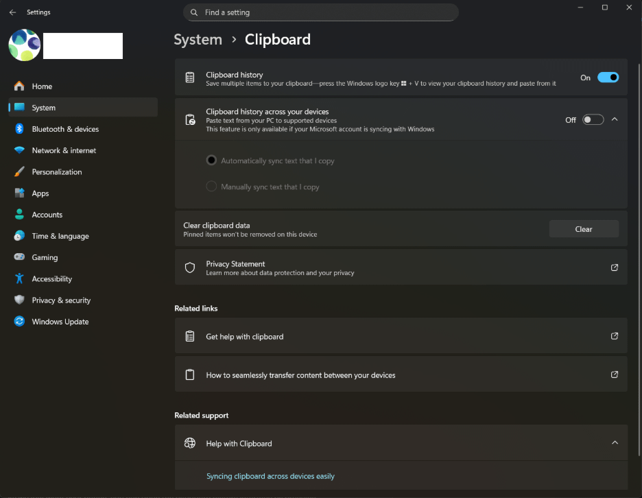
Task: Open external link icon for clipboard help
Action: click(614, 336)
